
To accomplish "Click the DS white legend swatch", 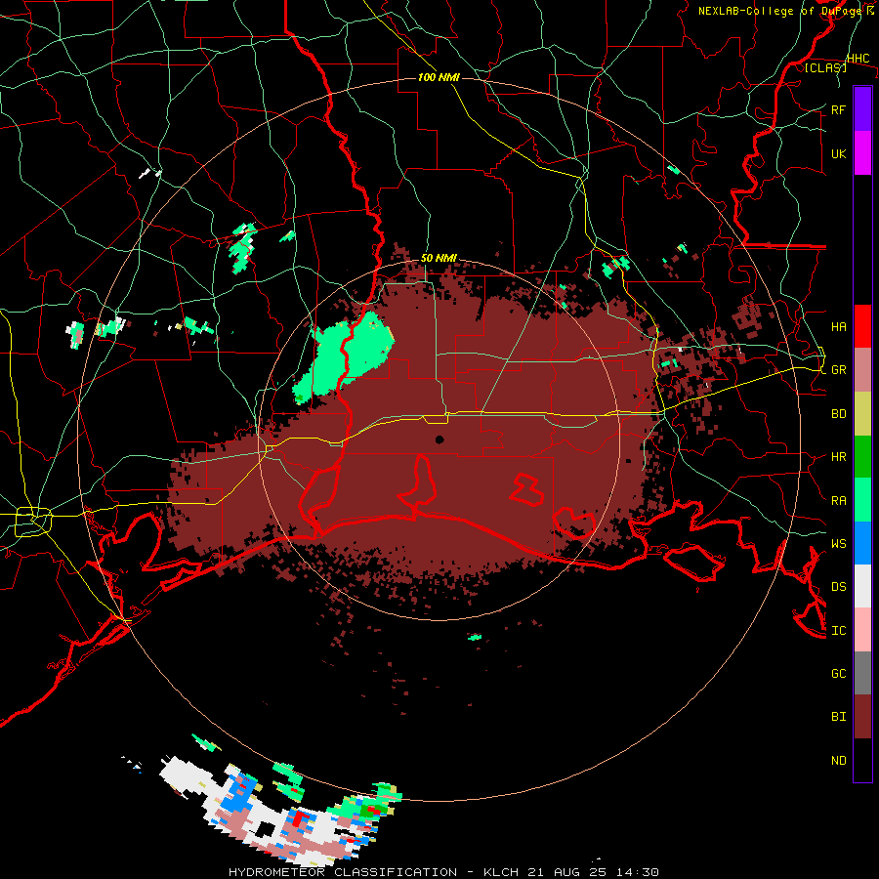I will click(862, 586).
